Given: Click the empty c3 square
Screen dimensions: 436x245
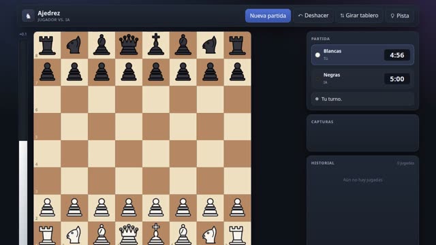Looking at the screenshot, I should pyautogui.click(x=102, y=181).
